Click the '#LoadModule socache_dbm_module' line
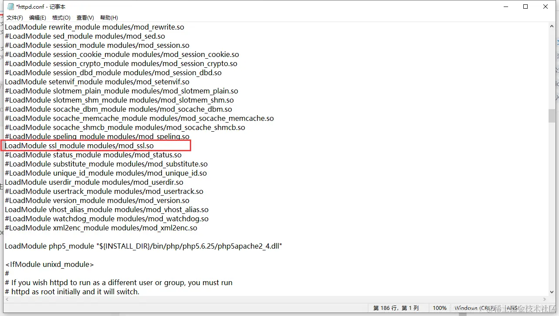 tap(118, 109)
